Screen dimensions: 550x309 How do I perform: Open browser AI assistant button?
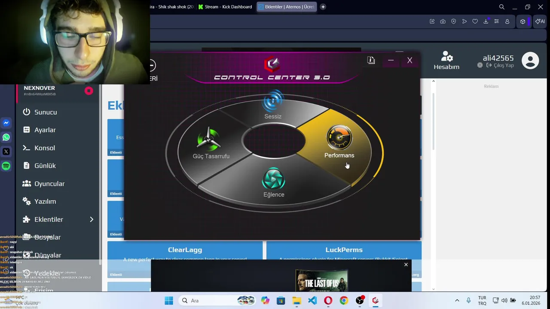point(540,21)
